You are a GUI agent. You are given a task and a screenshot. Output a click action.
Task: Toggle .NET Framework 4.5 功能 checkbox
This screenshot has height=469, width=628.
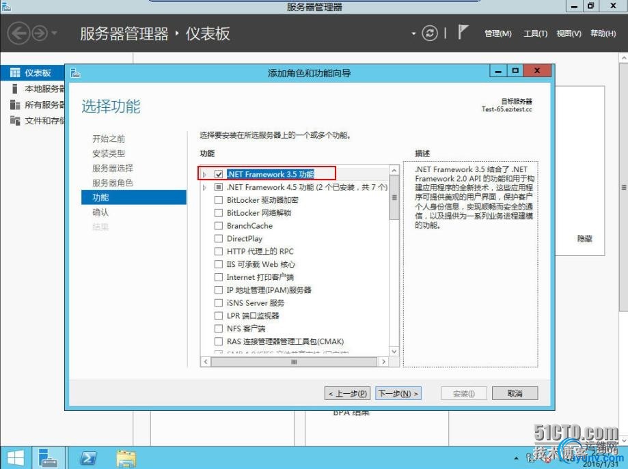pos(219,187)
